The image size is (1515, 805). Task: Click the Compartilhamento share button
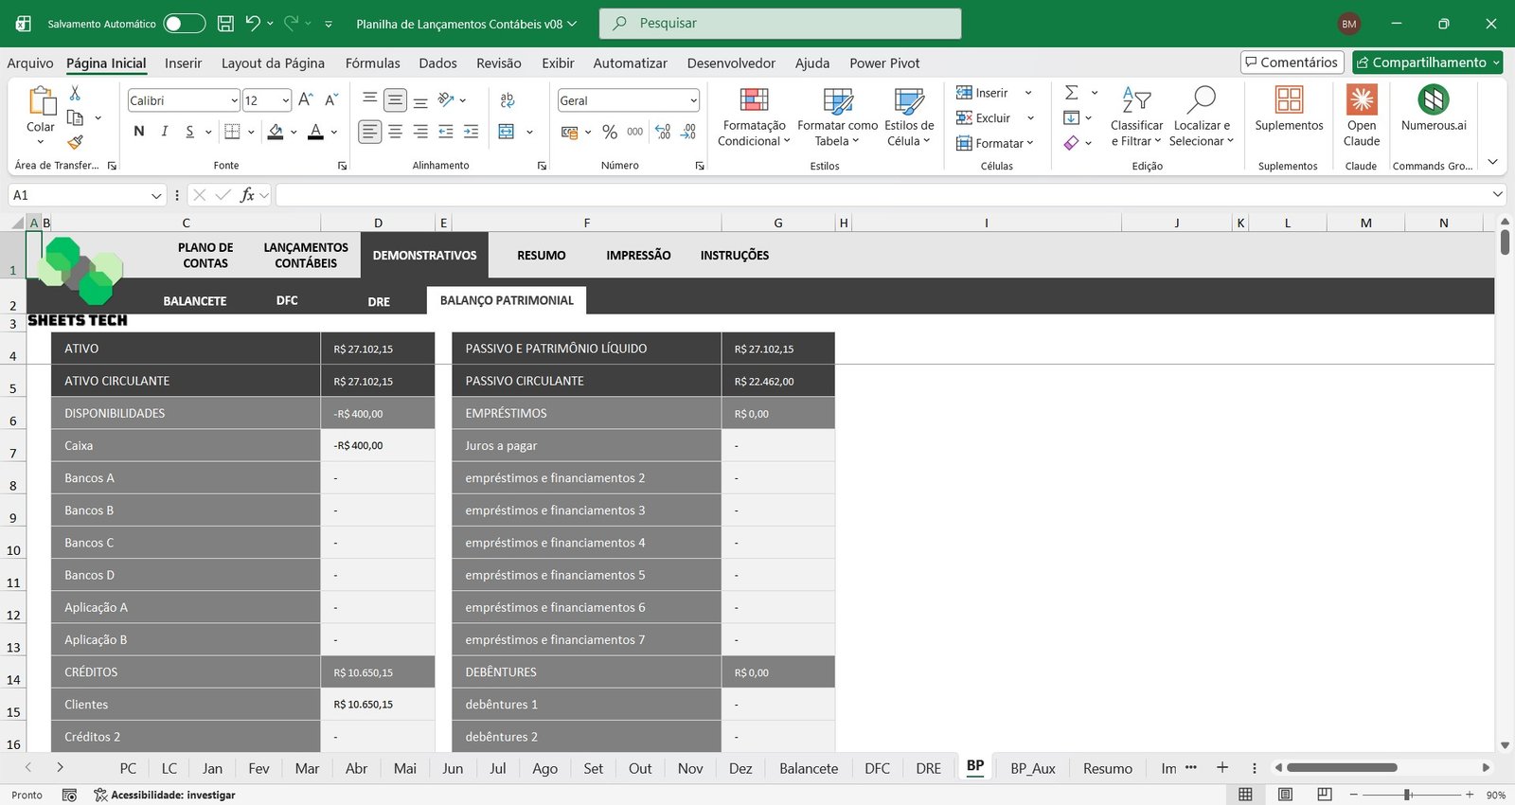[x=1427, y=63]
